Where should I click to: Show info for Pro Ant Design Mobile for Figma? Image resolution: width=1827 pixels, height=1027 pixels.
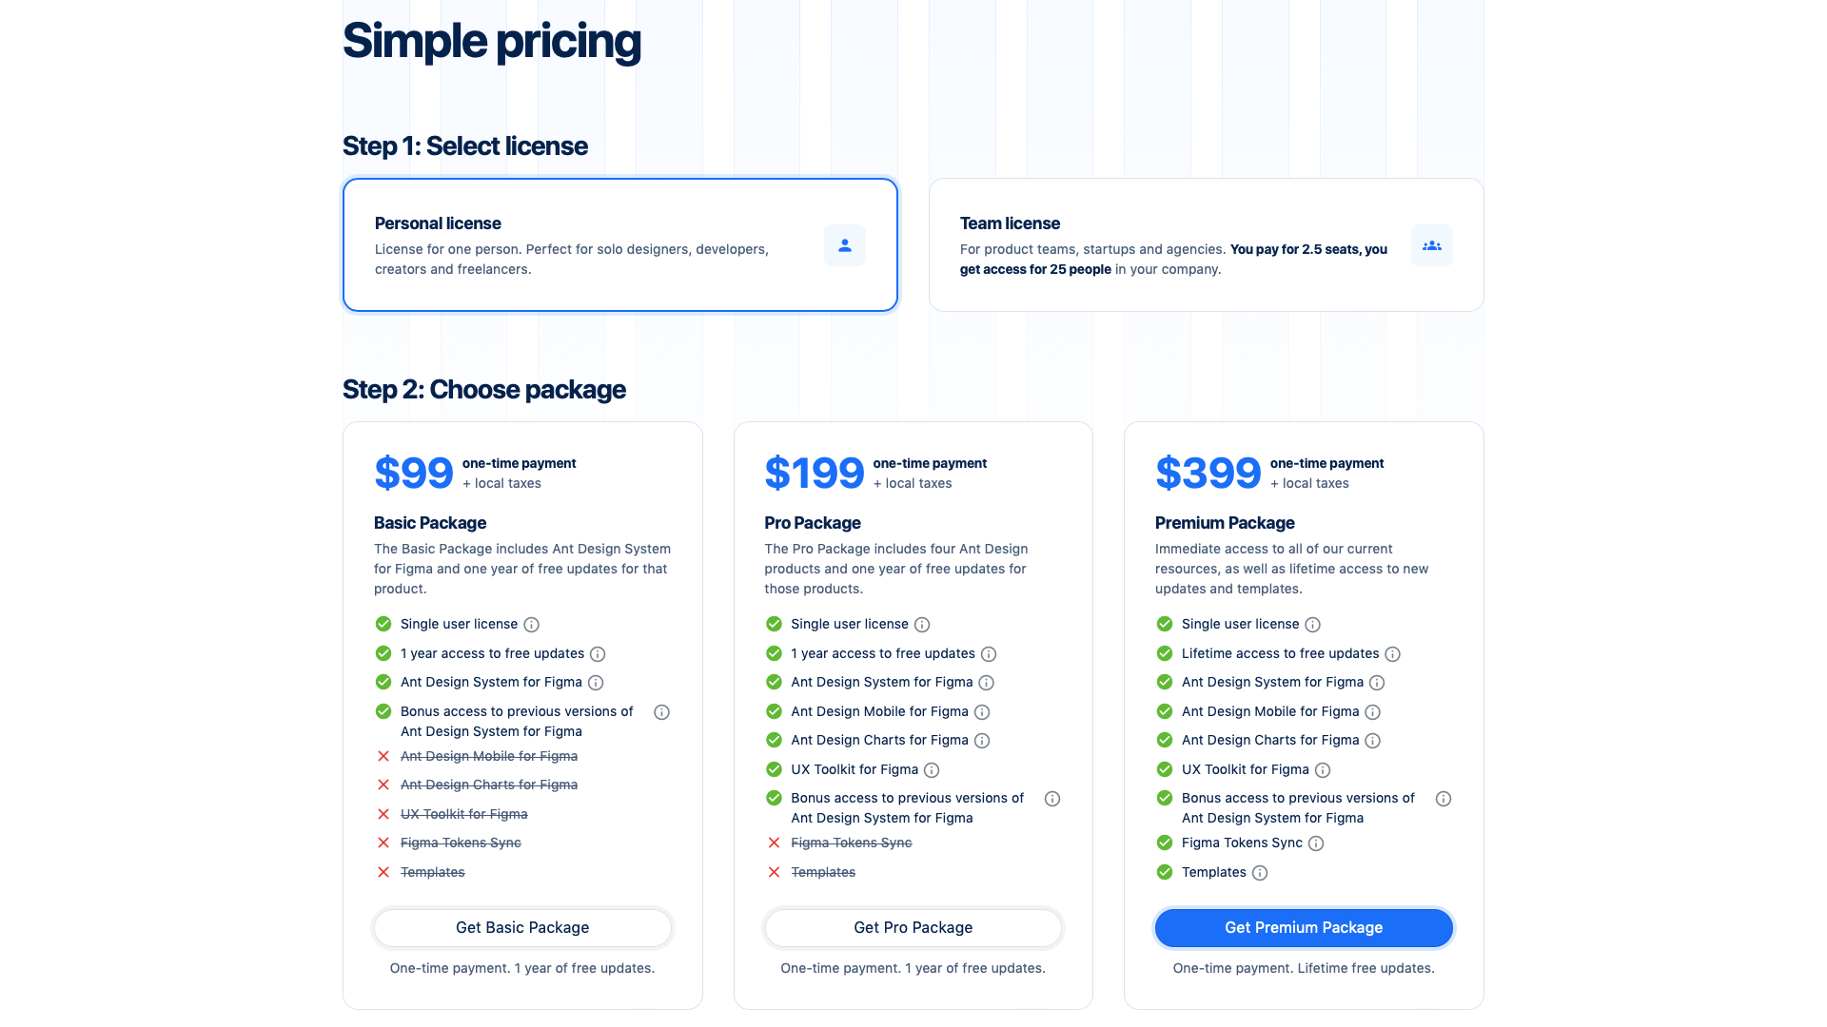coord(982,712)
